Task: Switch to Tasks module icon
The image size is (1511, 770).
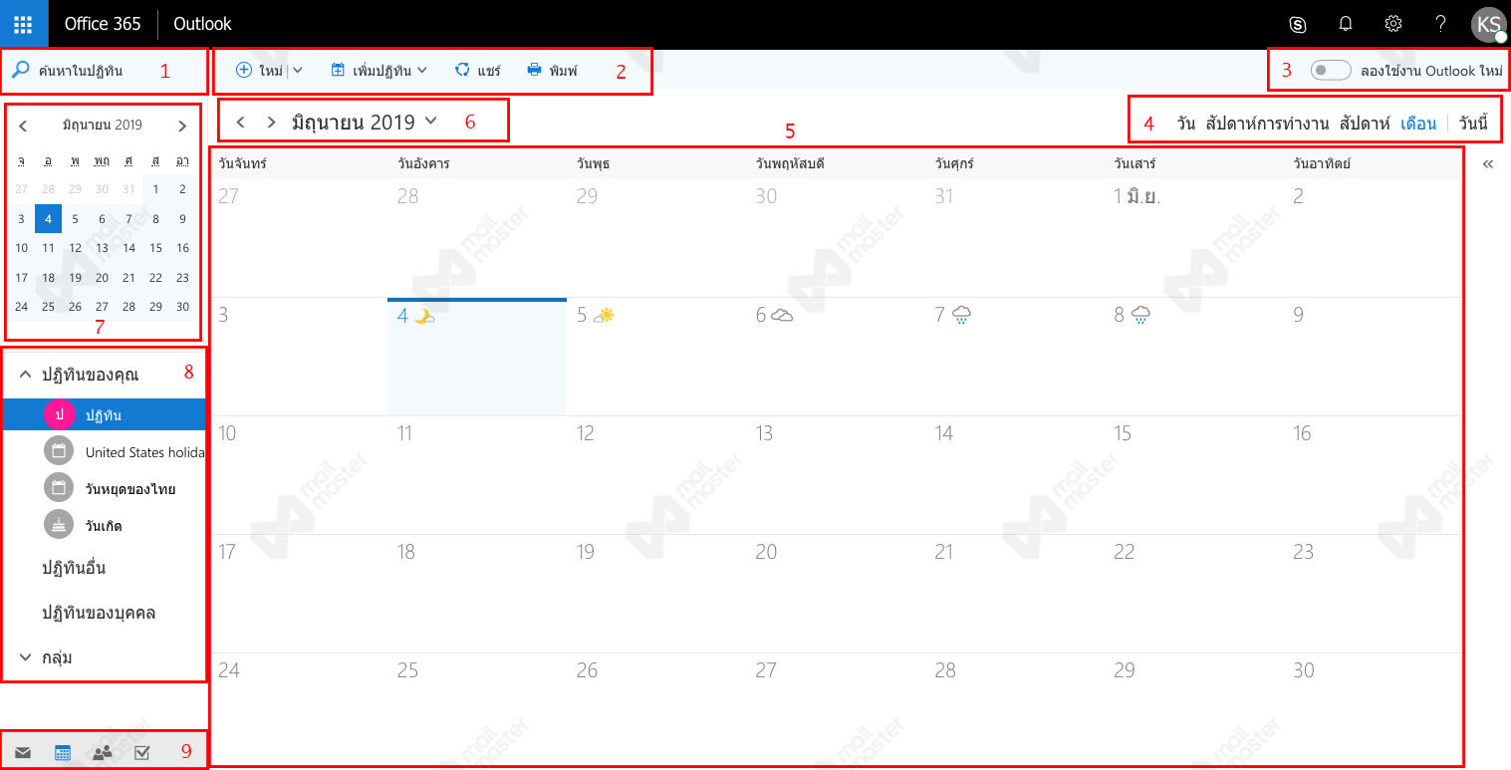Action: [x=141, y=753]
